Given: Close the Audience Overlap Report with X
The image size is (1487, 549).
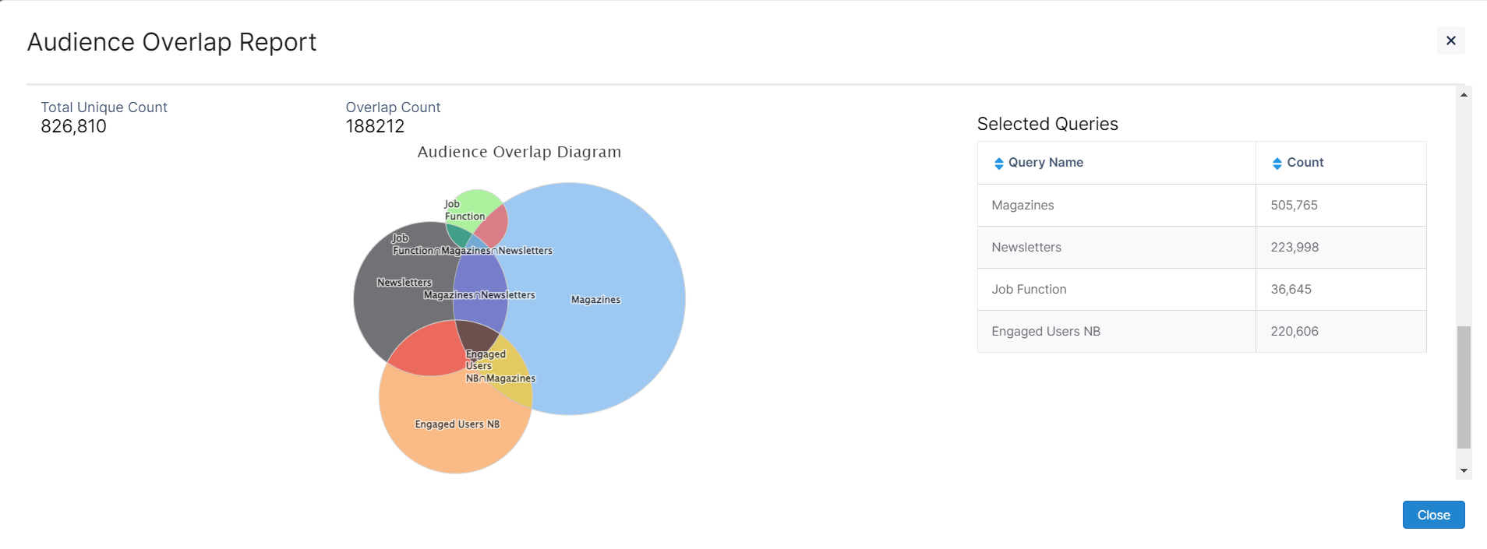Looking at the screenshot, I should tap(1450, 40).
